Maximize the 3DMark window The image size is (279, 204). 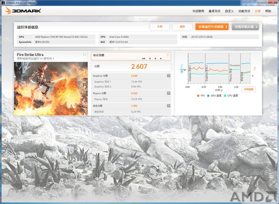[x=266, y=2]
